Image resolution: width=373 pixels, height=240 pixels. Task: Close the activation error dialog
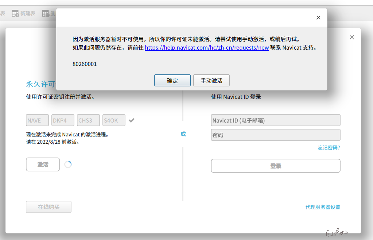(318, 18)
